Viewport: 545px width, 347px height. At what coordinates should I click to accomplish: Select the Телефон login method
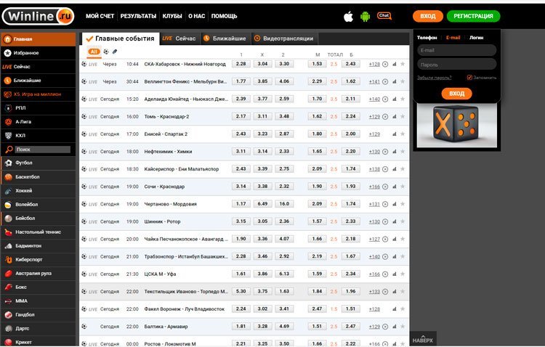point(427,37)
